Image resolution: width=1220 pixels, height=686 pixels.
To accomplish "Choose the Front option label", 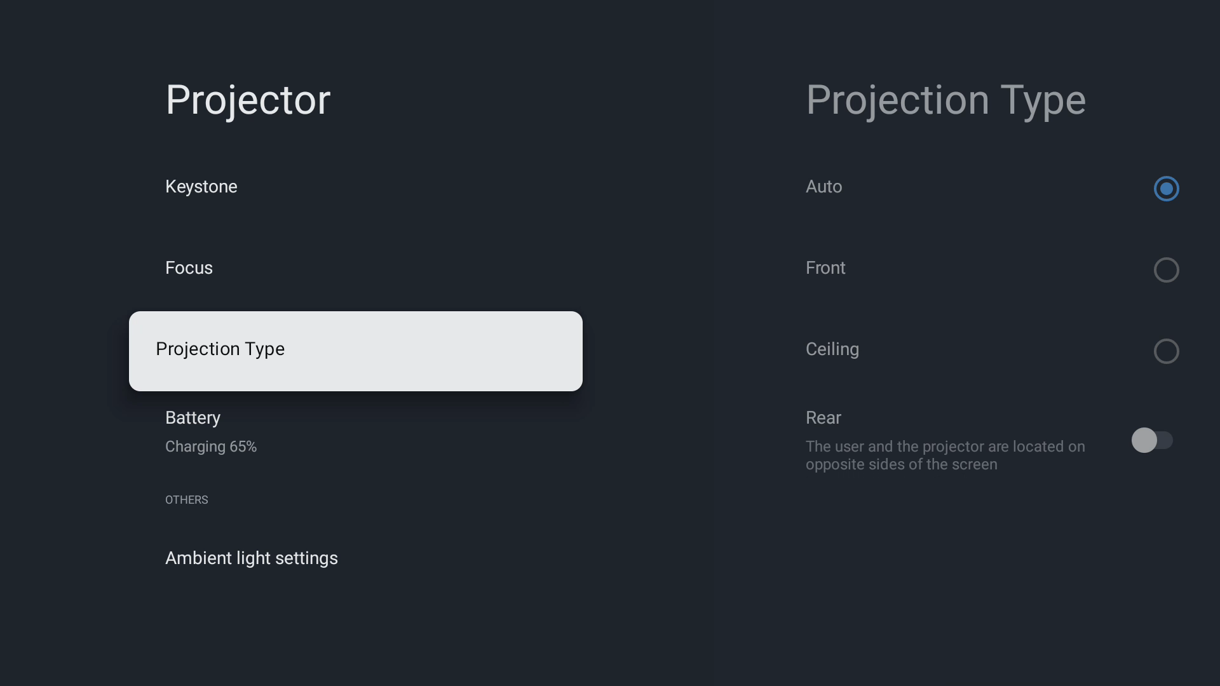I will [825, 268].
